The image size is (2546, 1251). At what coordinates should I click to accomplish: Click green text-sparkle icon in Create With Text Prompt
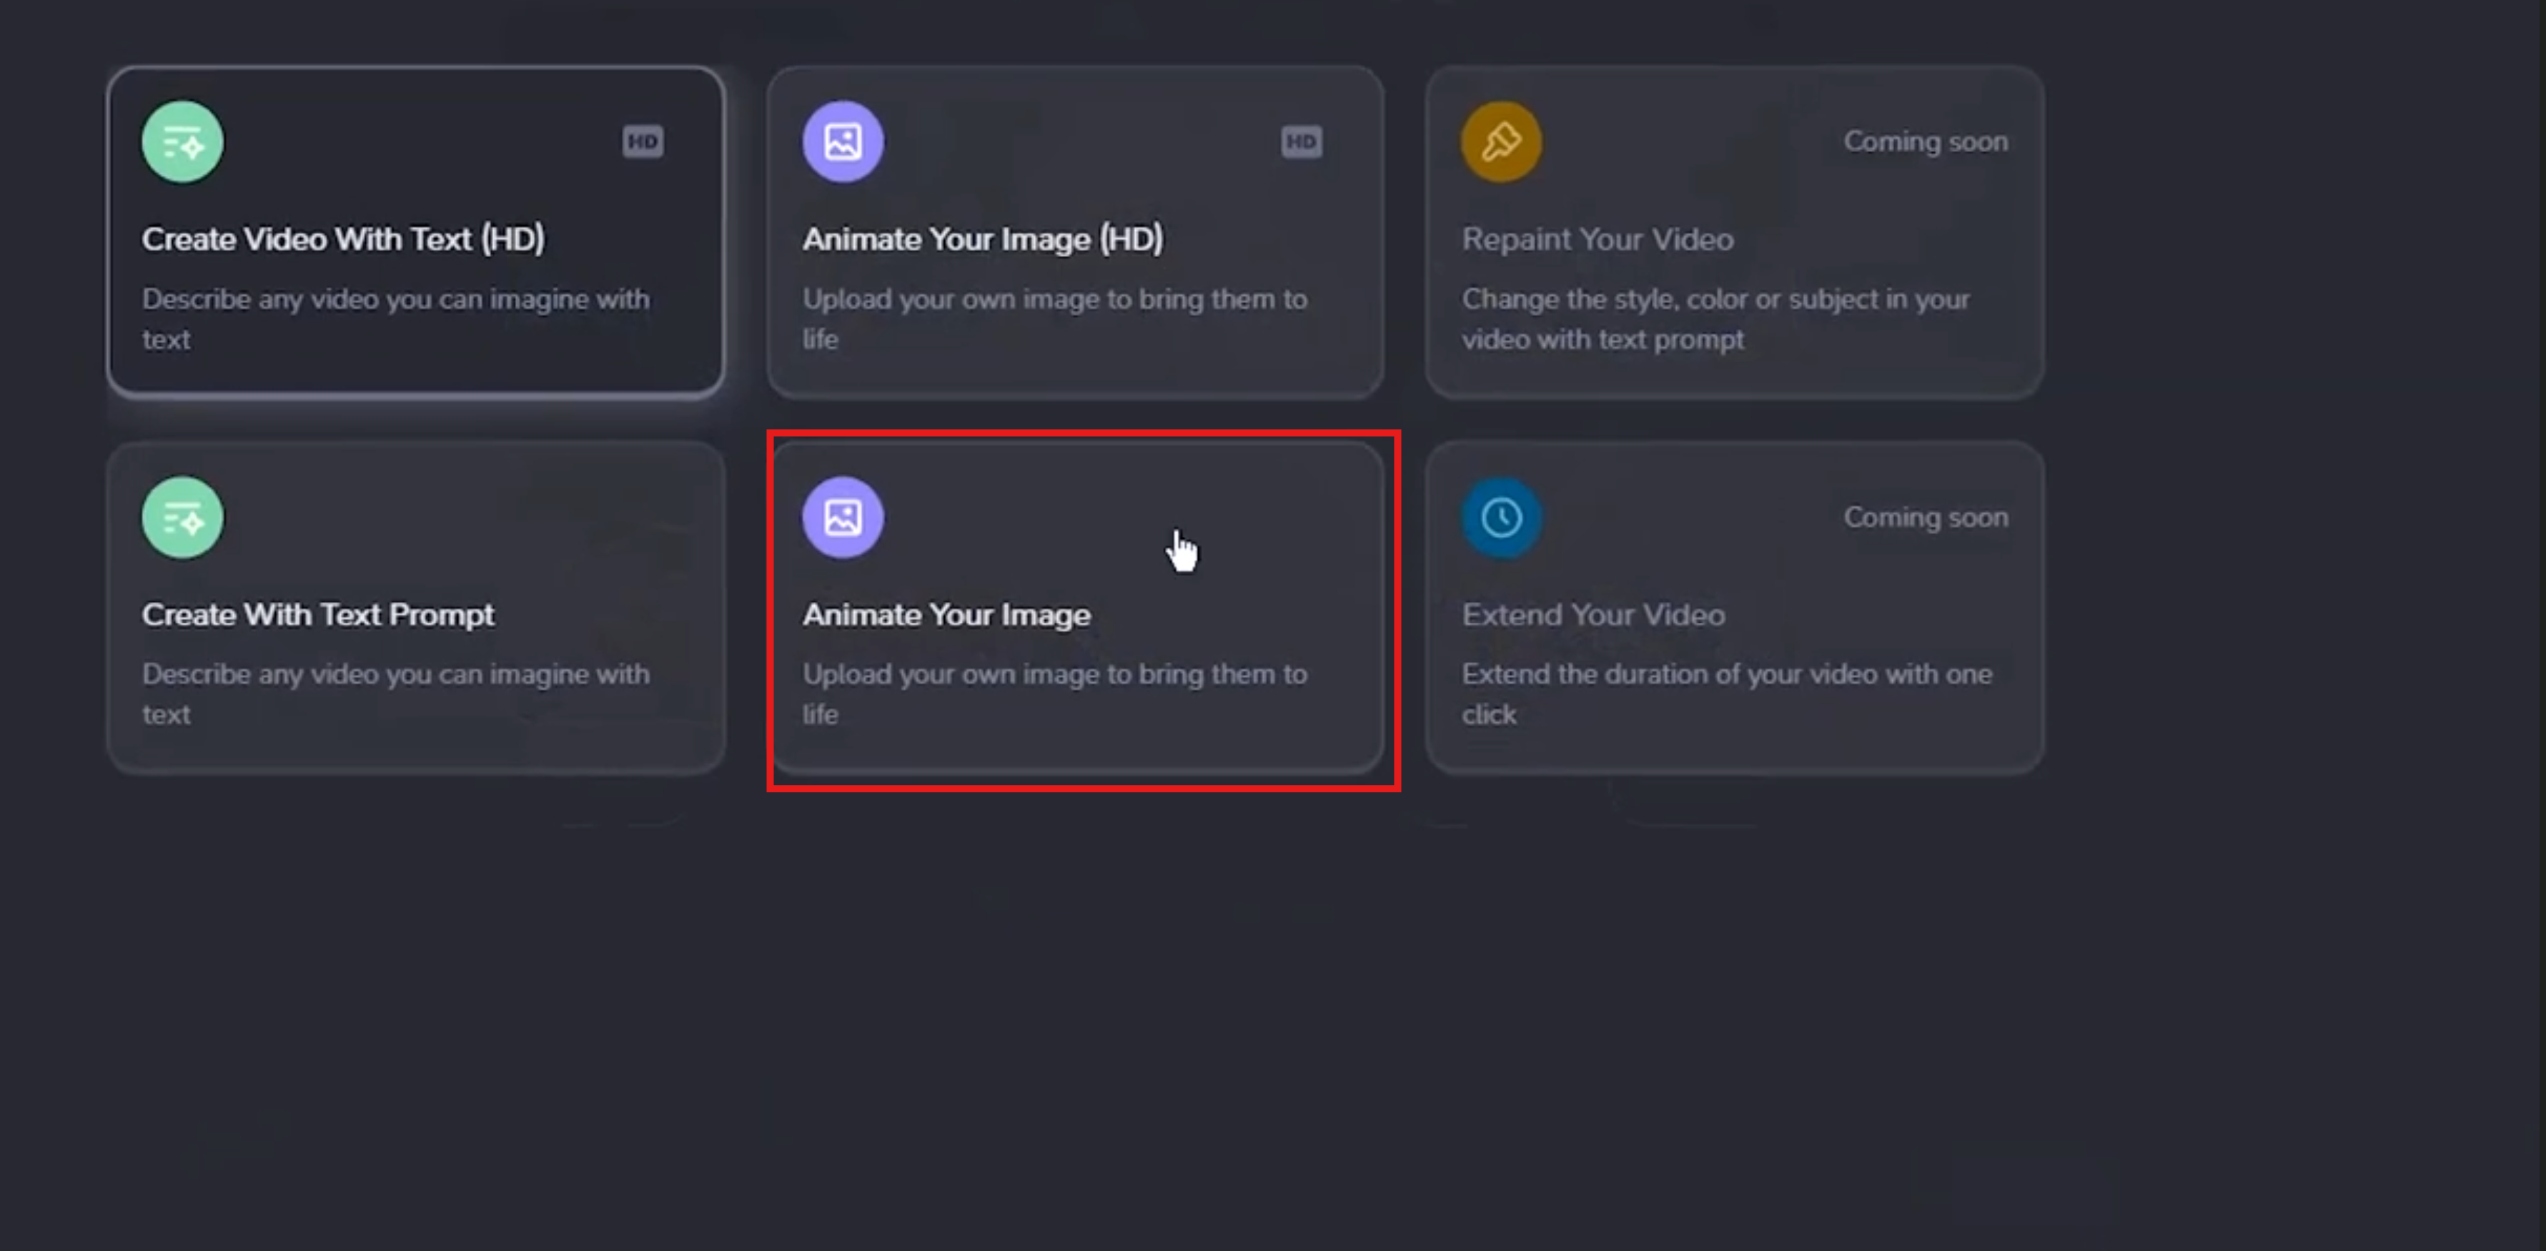pyautogui.click(x=182, y=518)
